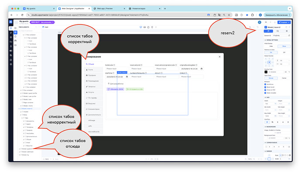Image resolution: width=301 pixels, height=173 pixels.
Task: Toggle the Block Scroll checkbox
Action: click(265, 87)
